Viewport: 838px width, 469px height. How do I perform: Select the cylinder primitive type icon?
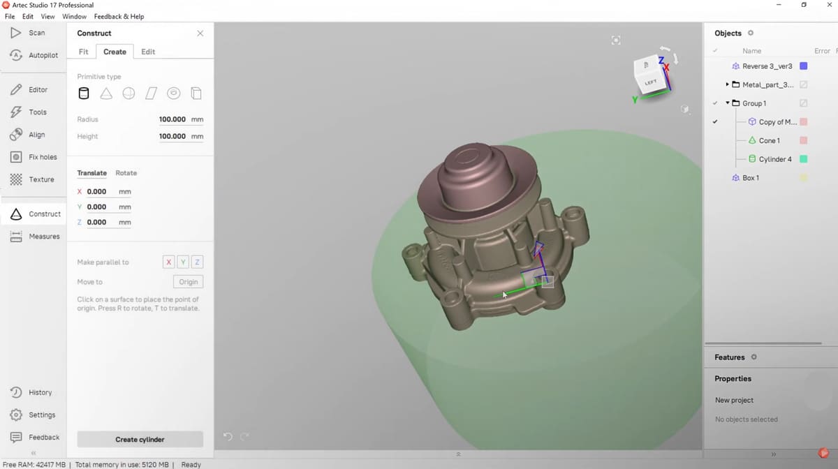(x=84, y=94)
